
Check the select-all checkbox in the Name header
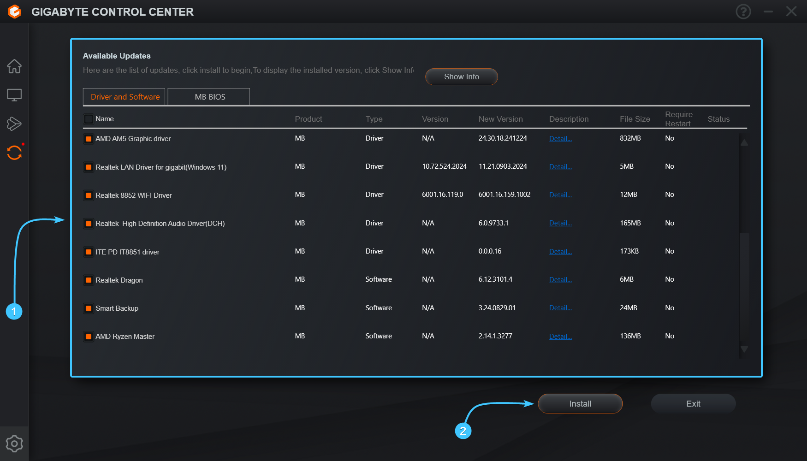click(x=89, y=118)
